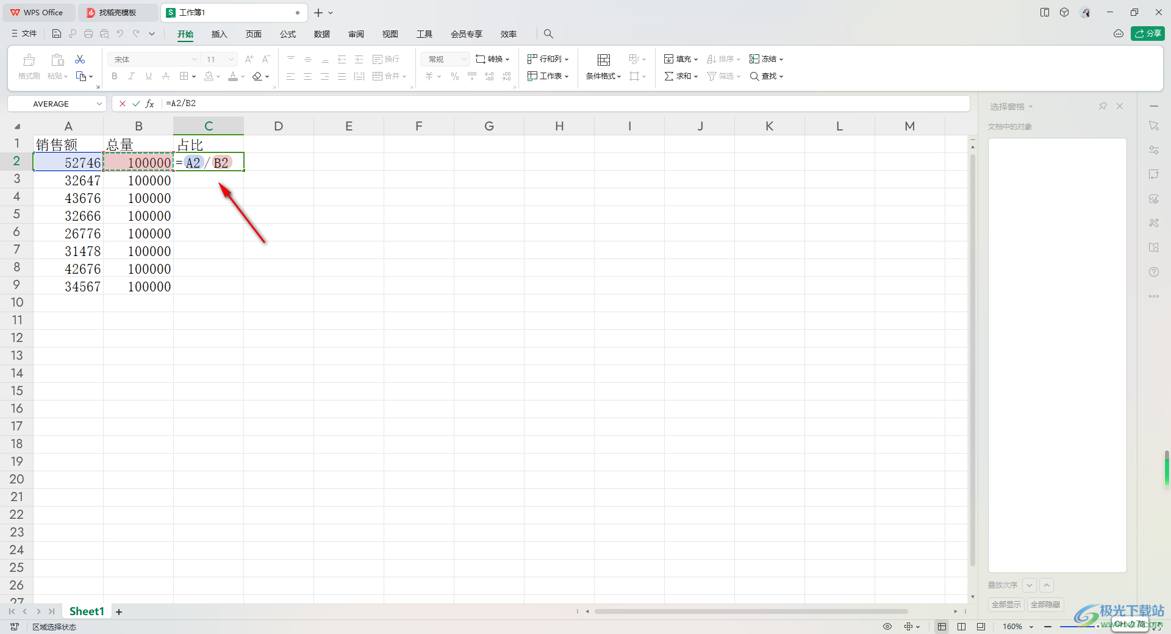Switch to the Insert (插入) tab

(x=219, y=34)
